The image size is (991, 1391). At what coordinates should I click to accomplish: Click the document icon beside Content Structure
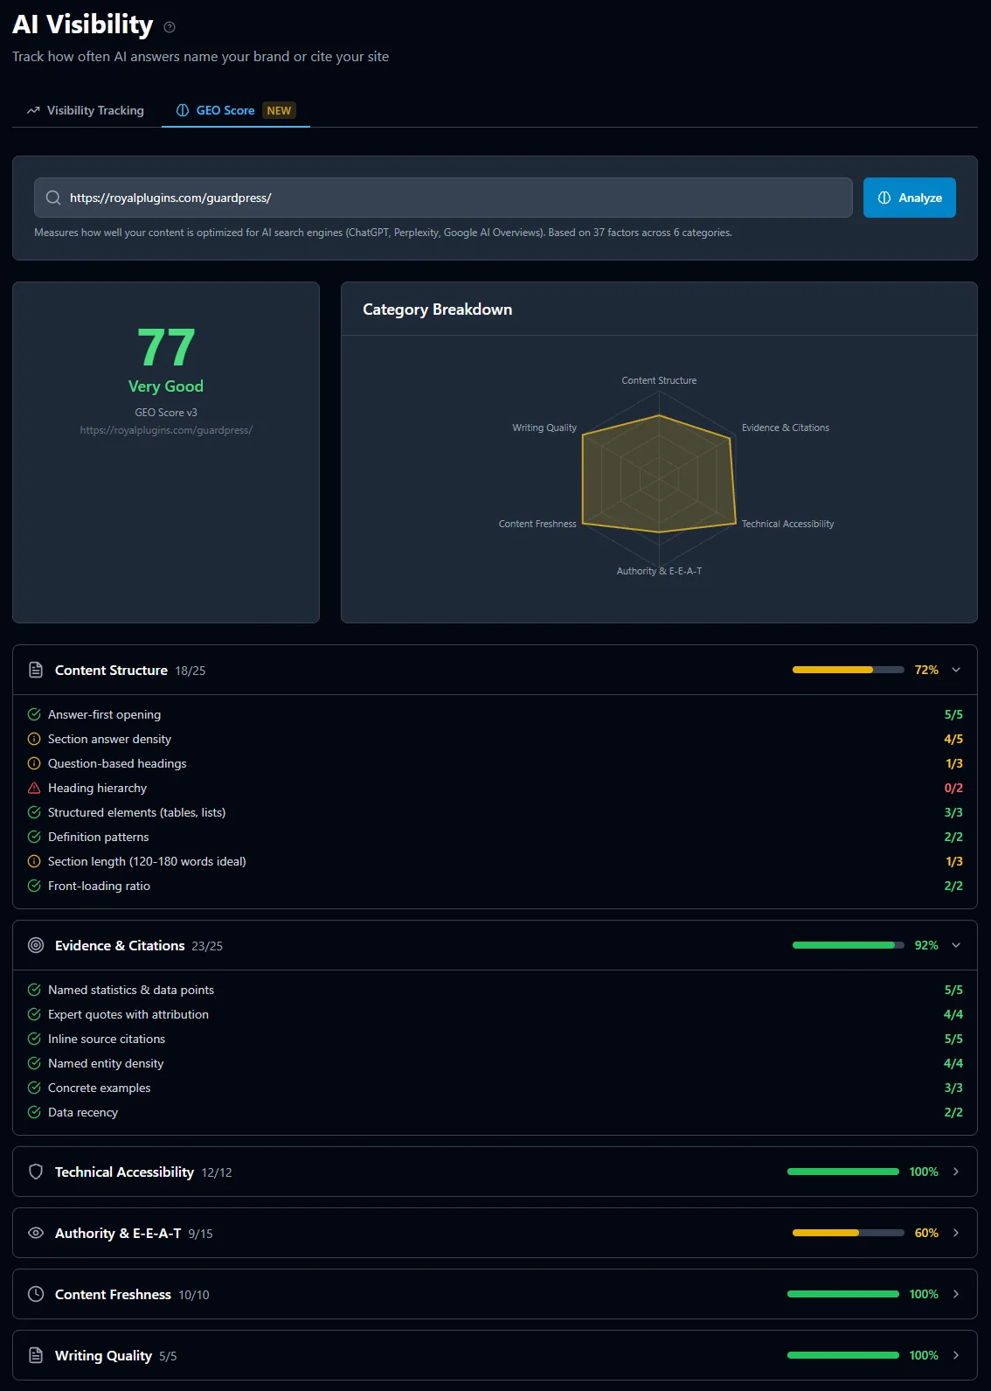36,670
